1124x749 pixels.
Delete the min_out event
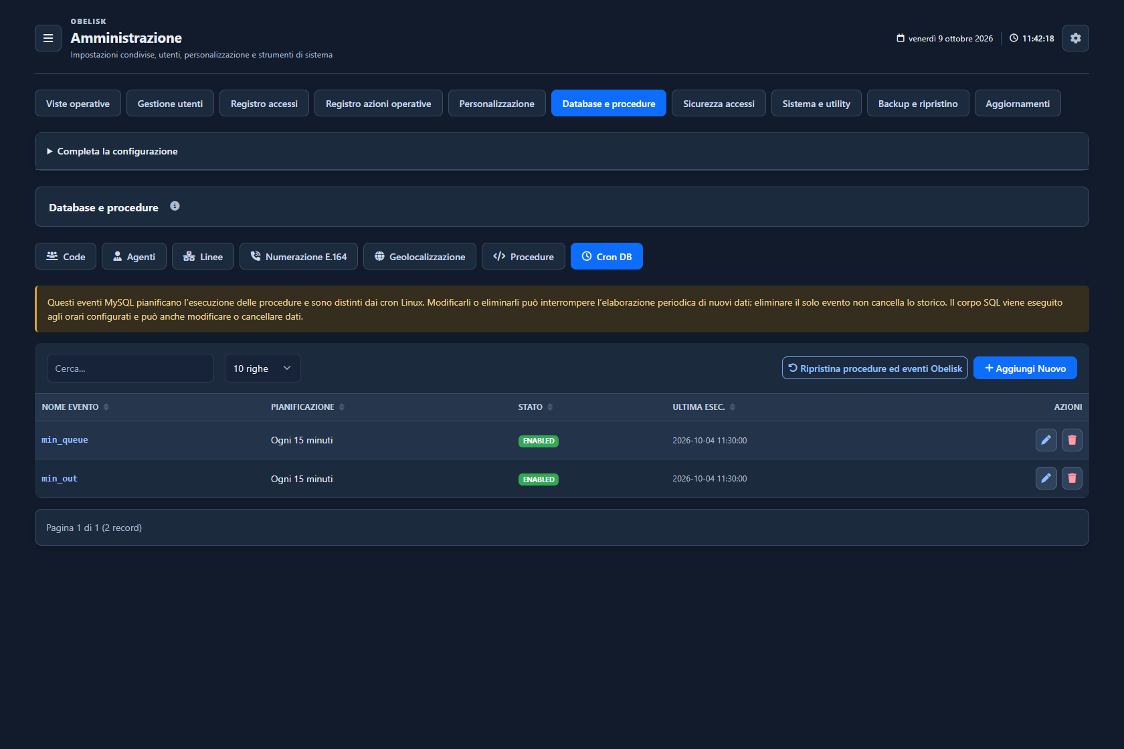click(x=1072, y=478)
